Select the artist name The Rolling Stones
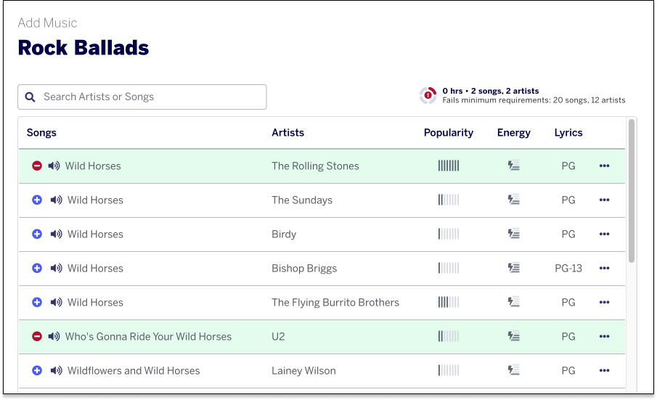The width and height of the screenshot is (657, 400). point(315,166)
